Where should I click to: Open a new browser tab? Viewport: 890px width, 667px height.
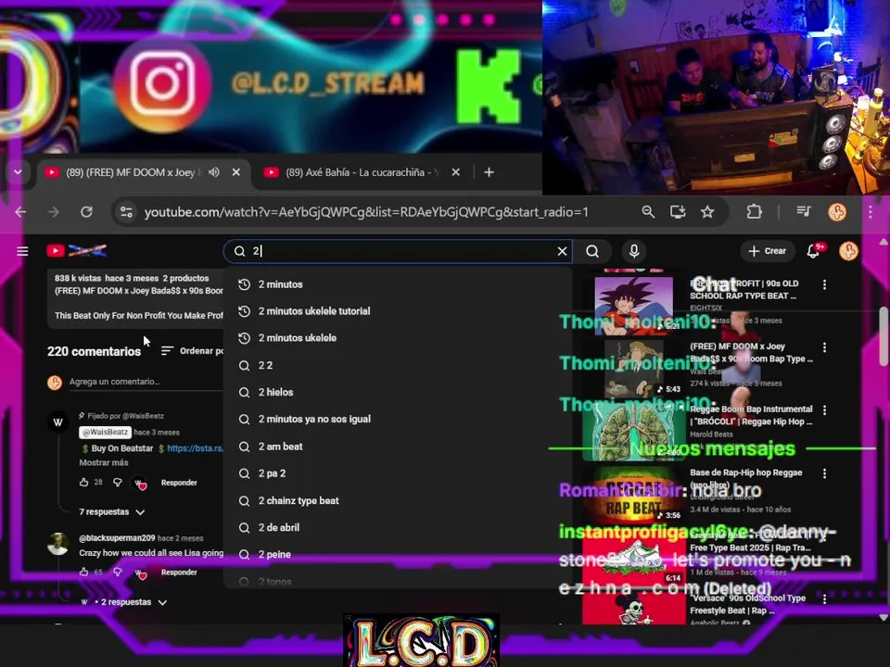click(x=489, y=172)
